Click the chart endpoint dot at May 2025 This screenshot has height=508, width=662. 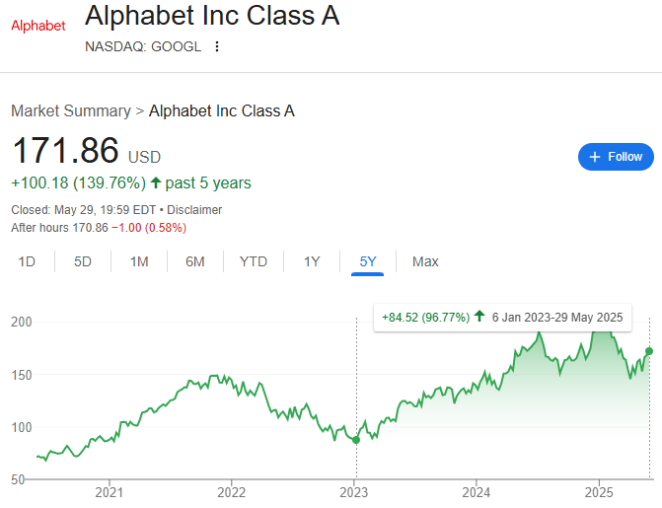pyautogui.click(x=649, y=350)
